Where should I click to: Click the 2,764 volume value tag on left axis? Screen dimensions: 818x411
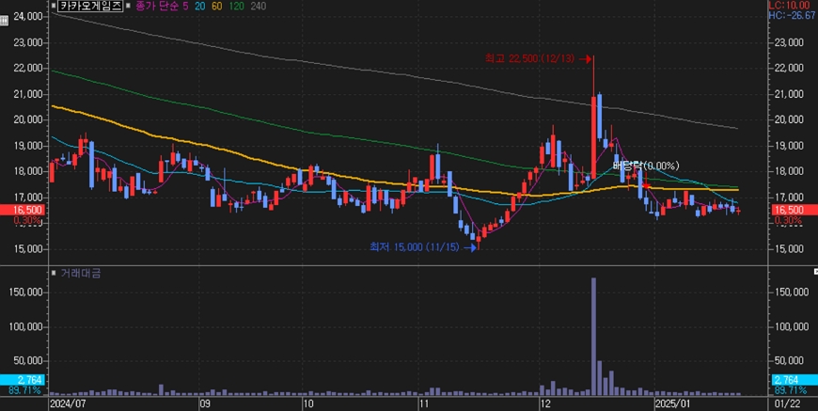24,377
